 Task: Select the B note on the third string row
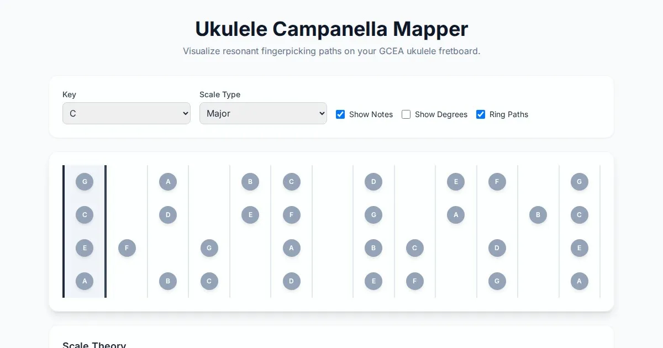[x=373, y=248]
